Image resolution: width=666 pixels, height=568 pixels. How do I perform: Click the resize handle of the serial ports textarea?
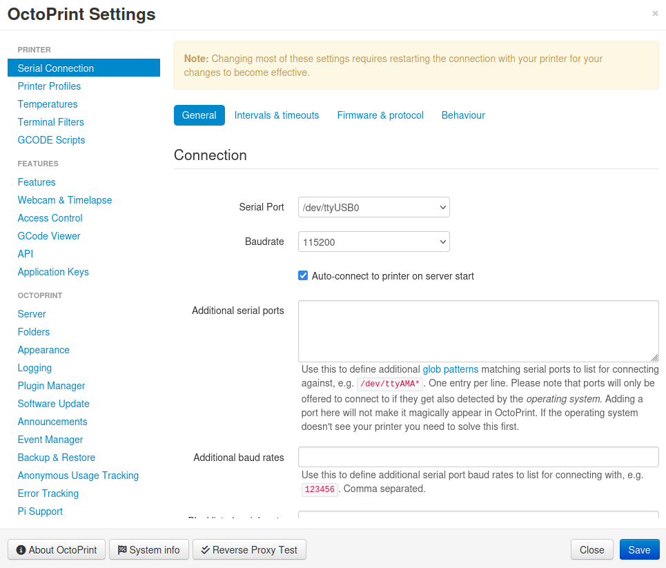pyautogui.click(x=654, y=358)
